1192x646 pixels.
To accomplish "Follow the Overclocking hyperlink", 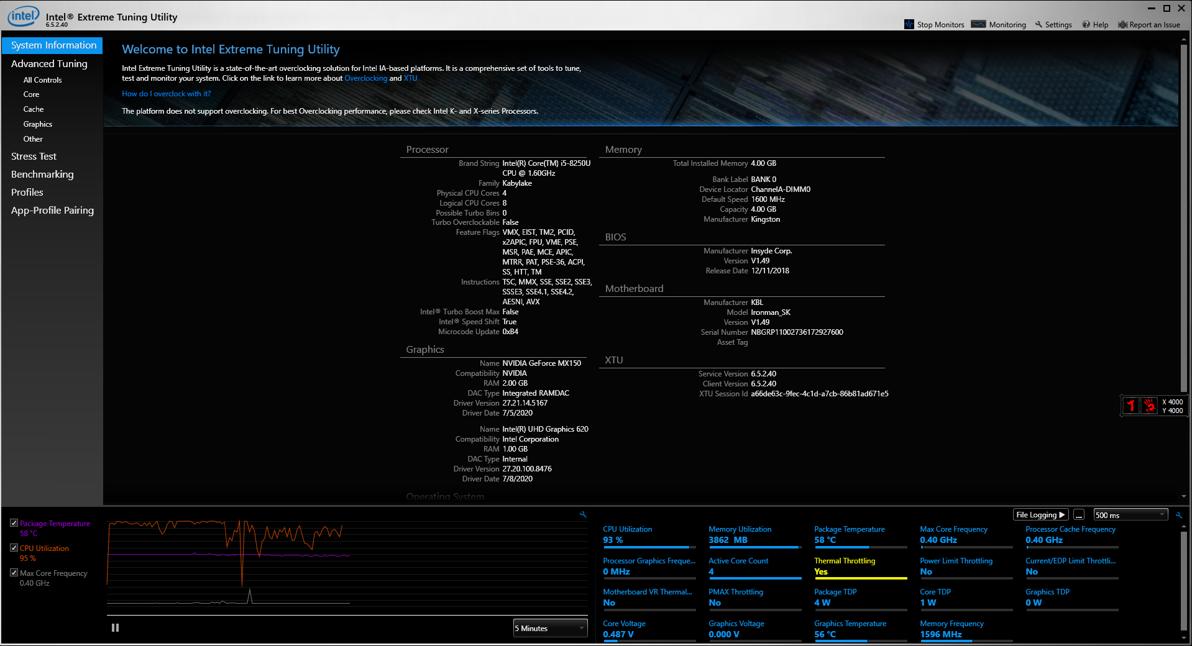I will click(365, 78).
